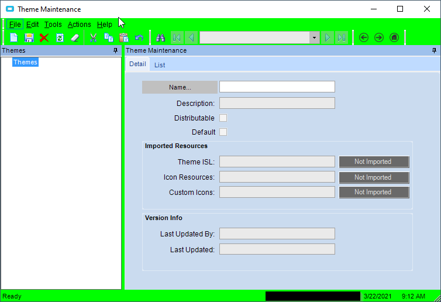Click the blue Undo arrow icon

[x=139, y=37]
